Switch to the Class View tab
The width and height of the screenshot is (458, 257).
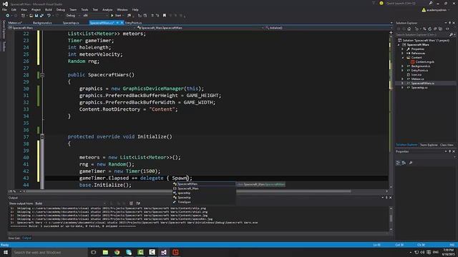click(447, 145)
